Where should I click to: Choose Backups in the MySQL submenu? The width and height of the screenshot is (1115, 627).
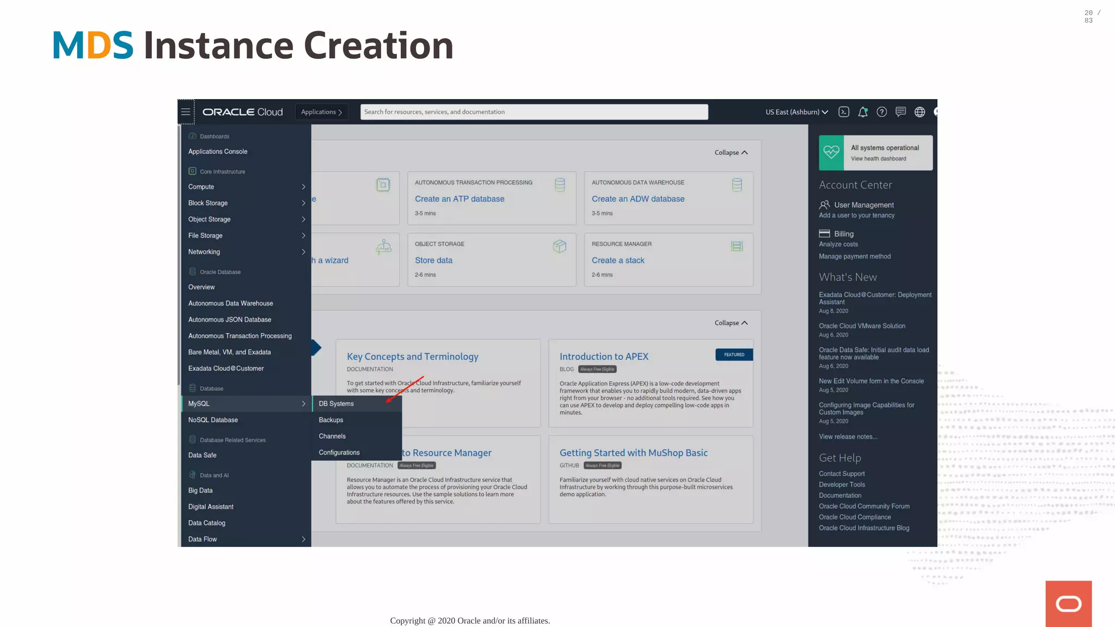(331, 420)
